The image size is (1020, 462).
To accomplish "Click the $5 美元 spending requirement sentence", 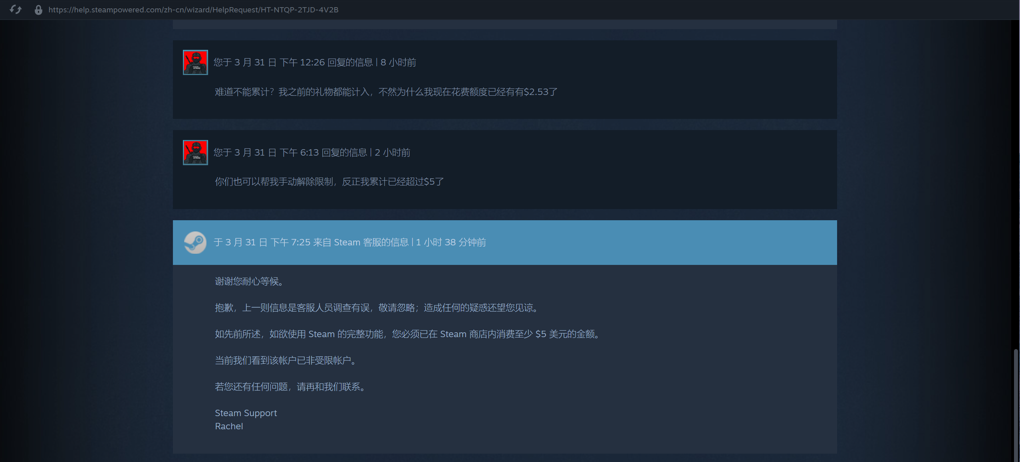I will [x=408, y=334].
